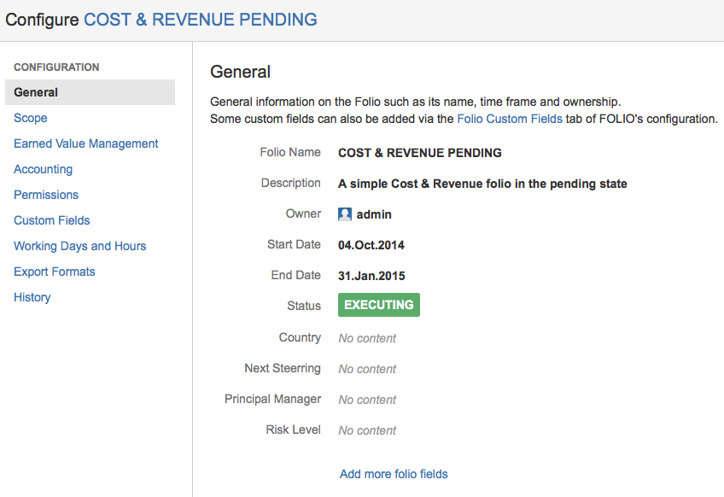
Task: Click Add more folio fields link
Action: coord(394,474)
